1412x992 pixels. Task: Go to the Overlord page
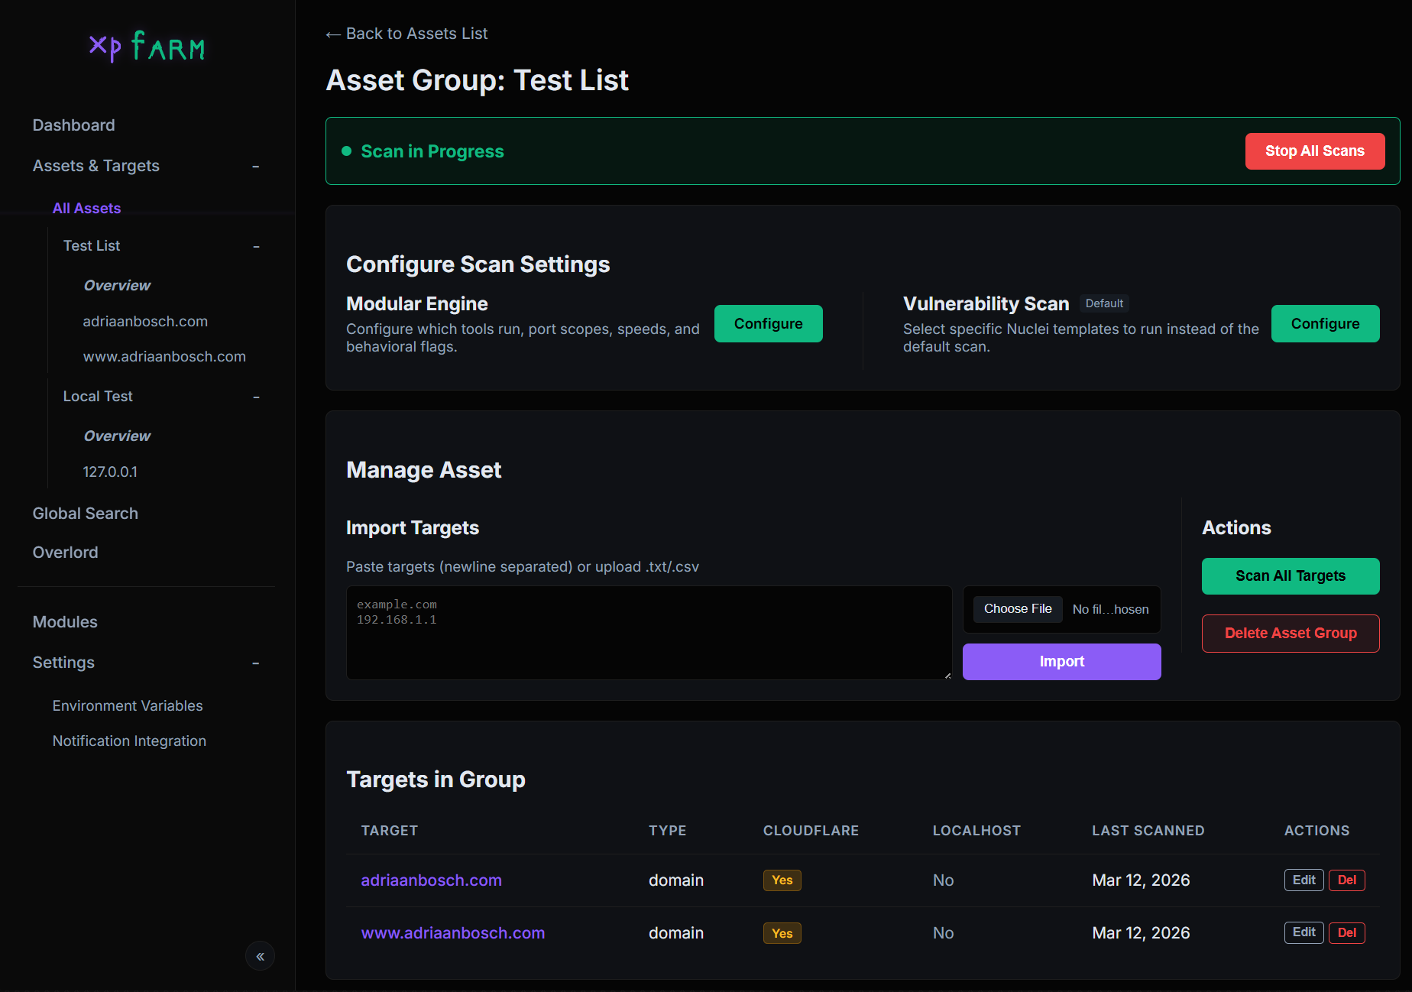65,553
